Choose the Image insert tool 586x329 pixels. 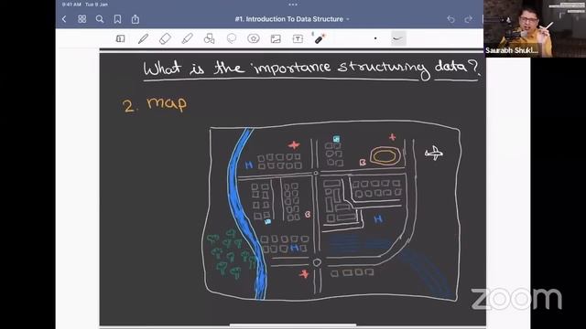[x=276, y=38]
